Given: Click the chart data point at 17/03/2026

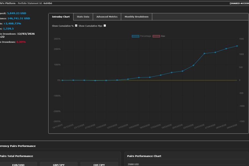Looking at the screenshot, I should coord(161,75).
